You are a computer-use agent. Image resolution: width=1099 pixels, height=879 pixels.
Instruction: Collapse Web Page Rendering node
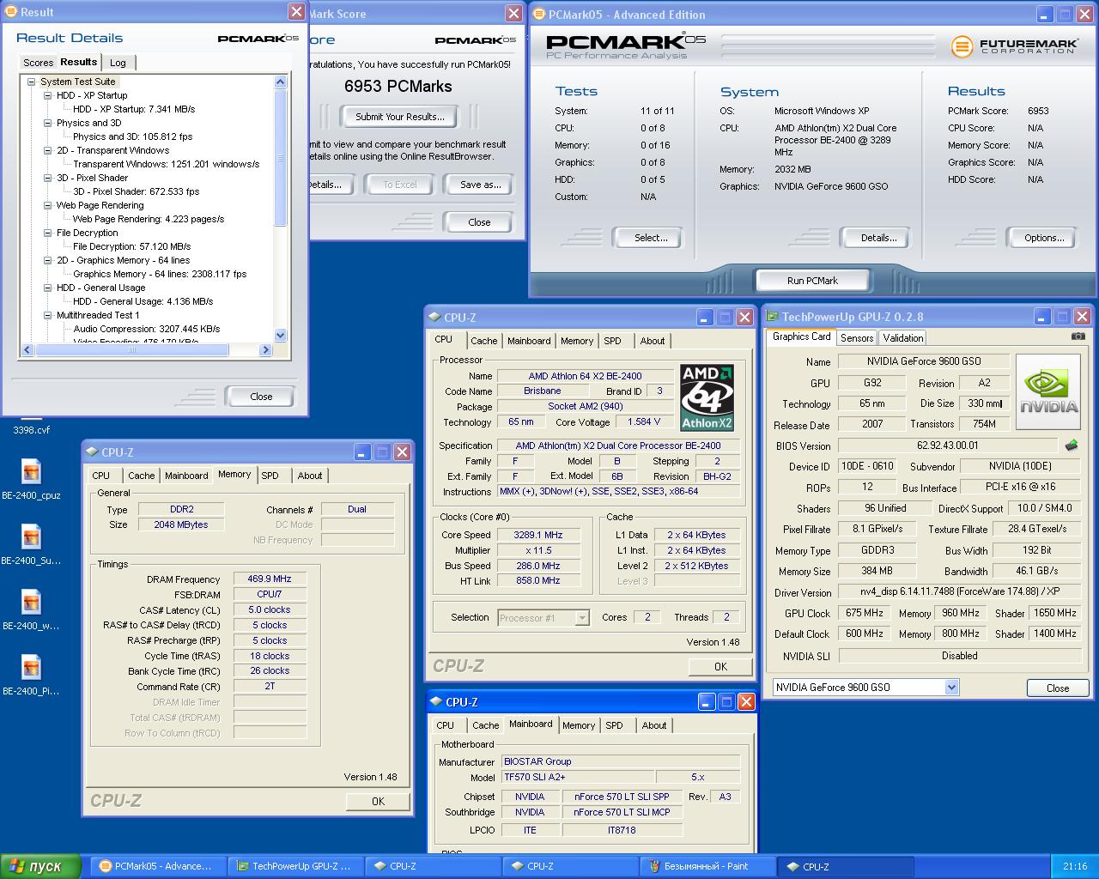[48, 205]
